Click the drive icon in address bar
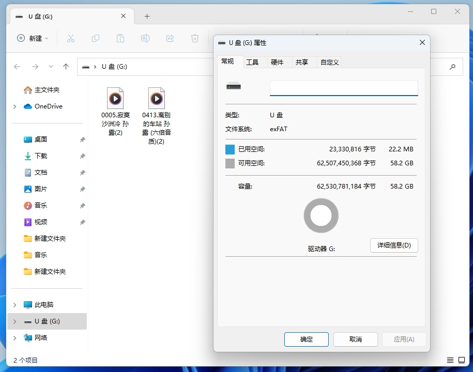The image size is (473, 372). coord(86,67)
